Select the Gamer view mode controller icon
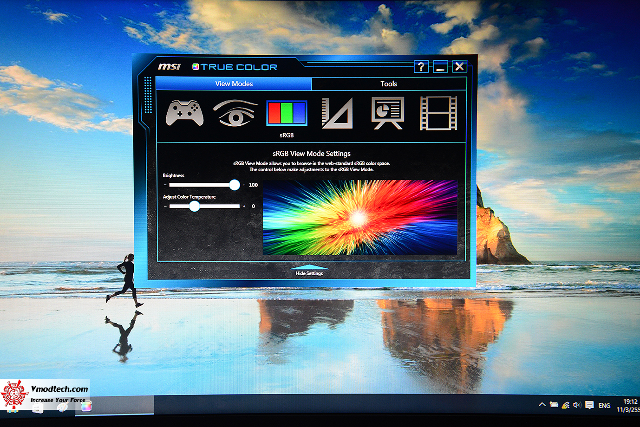The width and height of the screenshot is (640, 427). pos(185,113)
